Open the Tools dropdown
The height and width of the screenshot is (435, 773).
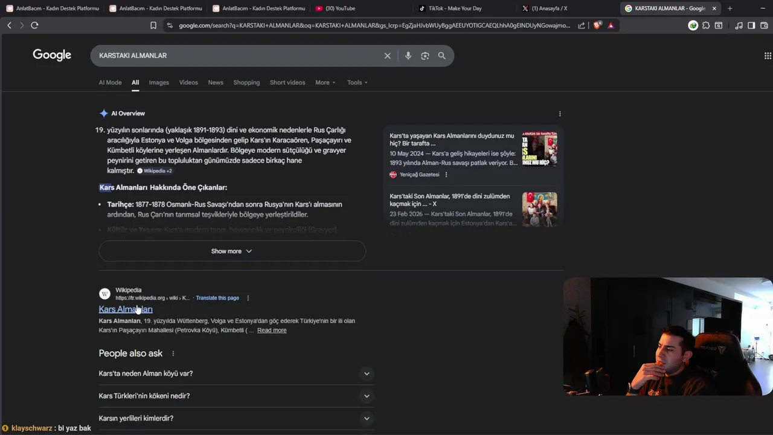(357, 82)
